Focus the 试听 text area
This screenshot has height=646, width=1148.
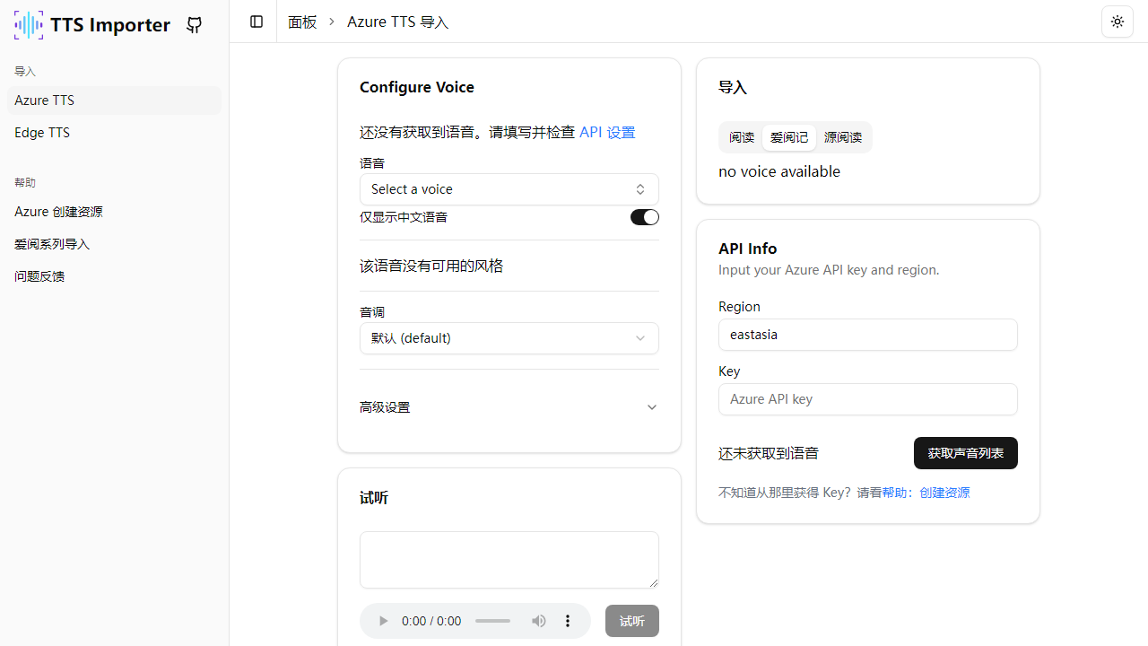(x=509, y=560)
